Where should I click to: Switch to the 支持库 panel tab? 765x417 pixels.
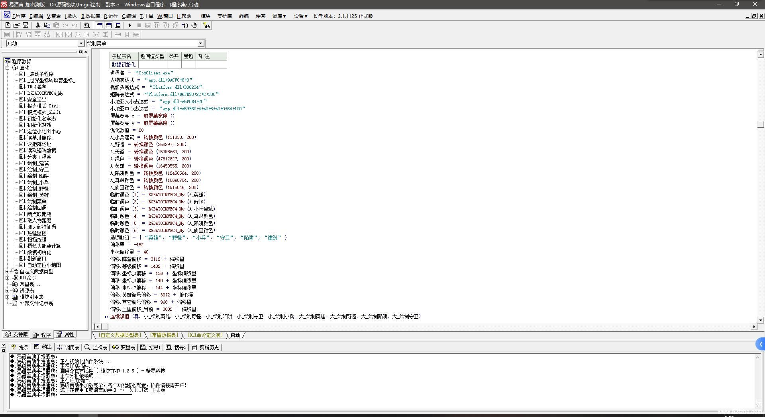16,335
